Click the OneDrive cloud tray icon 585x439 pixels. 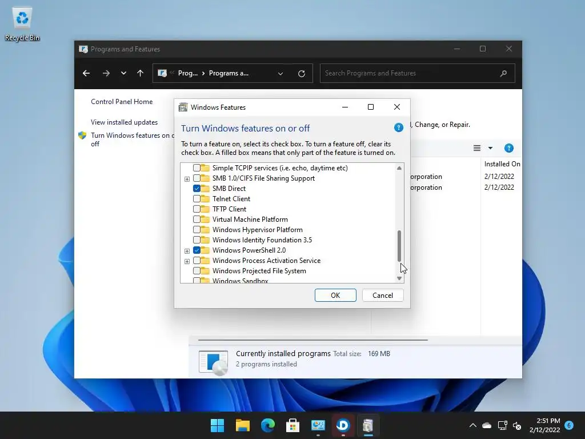pos(487,425)
